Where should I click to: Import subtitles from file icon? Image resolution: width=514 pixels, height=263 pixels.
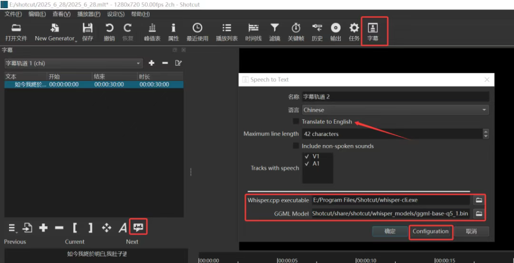tap(27, 227)
